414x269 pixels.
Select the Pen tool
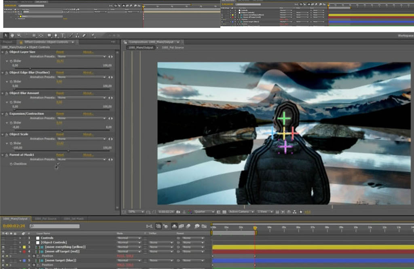coord(56,36)
